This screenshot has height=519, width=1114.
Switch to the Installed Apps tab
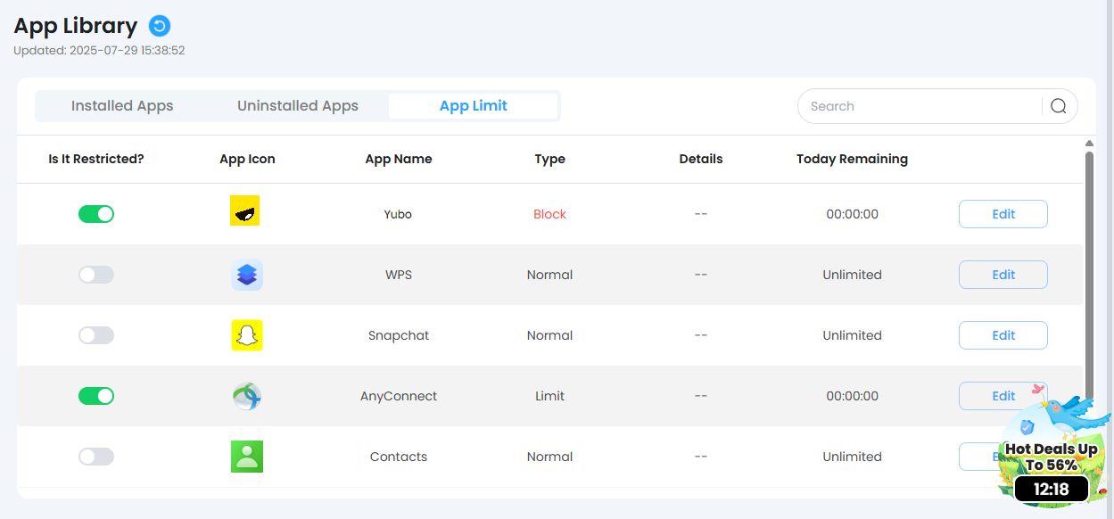(122, 106)
